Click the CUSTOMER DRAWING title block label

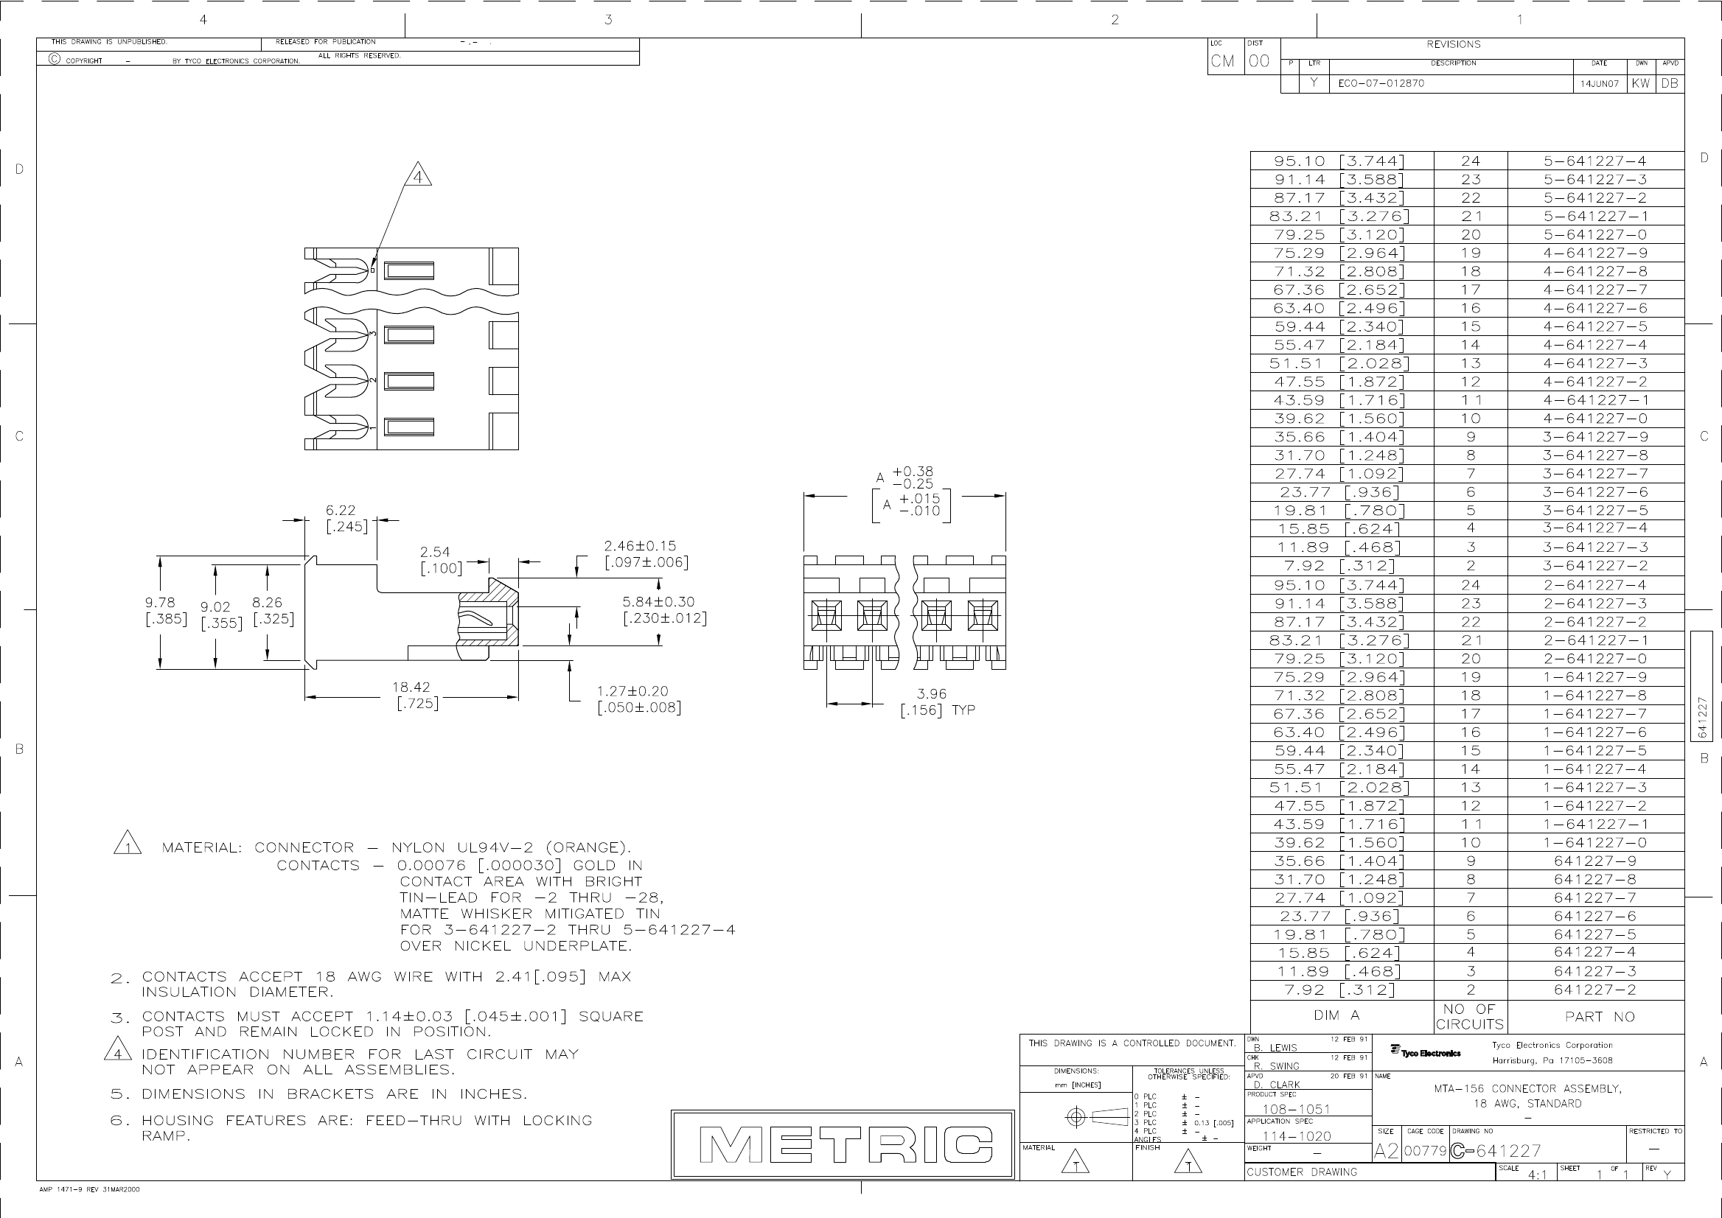tap(1309, 1172)
